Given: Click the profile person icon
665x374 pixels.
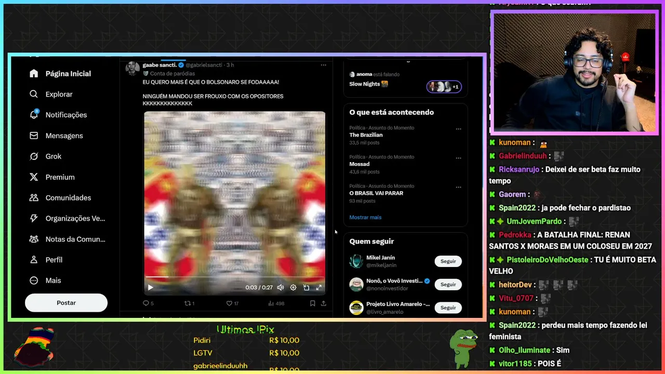Looking at the screenshot, I should coord(34,260).
